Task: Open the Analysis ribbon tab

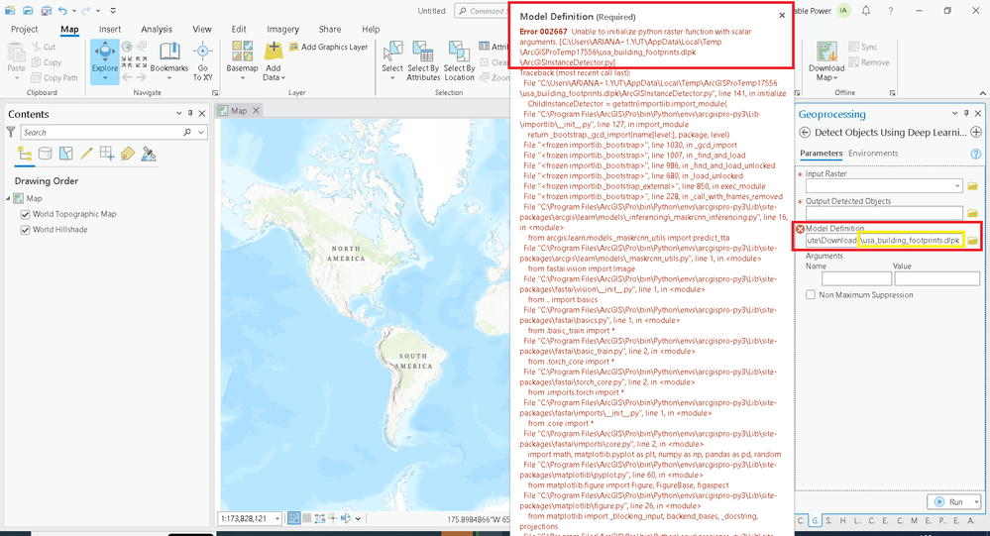Action: click(157, 29)
